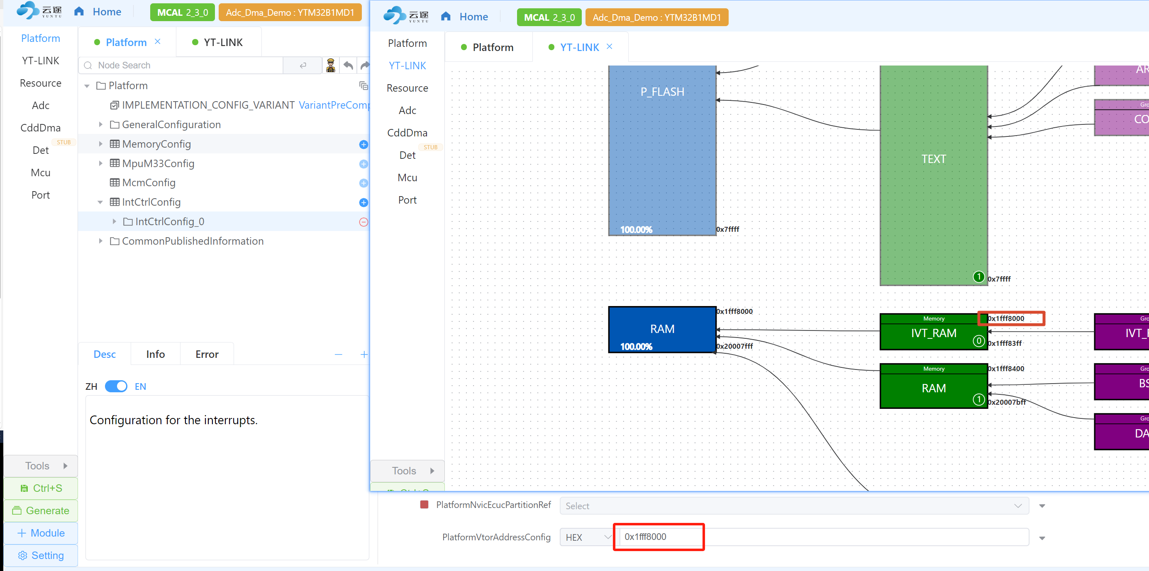Click the collapse-all icon on Platform row

pyautogui.click(x=363, y=85)
